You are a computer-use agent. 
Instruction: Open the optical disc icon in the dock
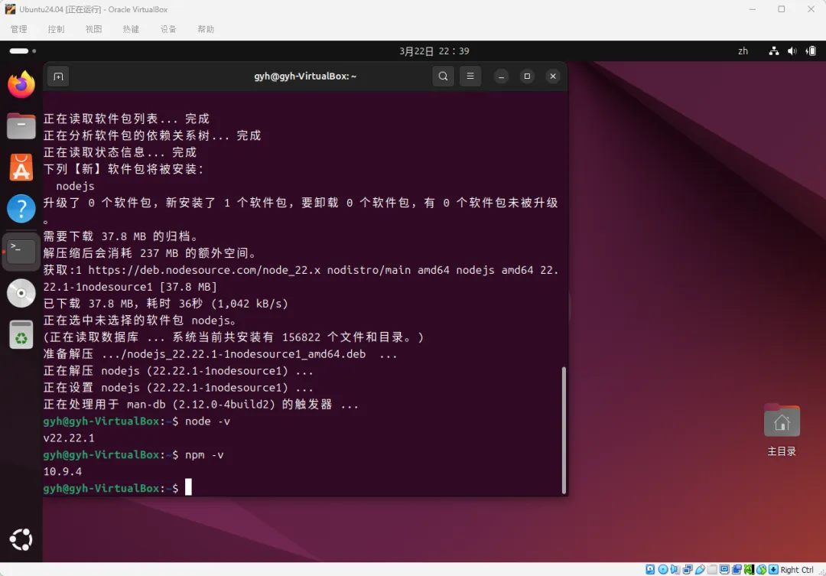click(21, 293)
